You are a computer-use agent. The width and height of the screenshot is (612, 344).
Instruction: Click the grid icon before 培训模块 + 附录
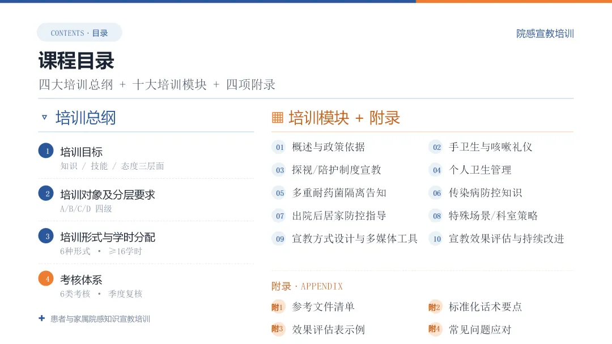point(278,117)
